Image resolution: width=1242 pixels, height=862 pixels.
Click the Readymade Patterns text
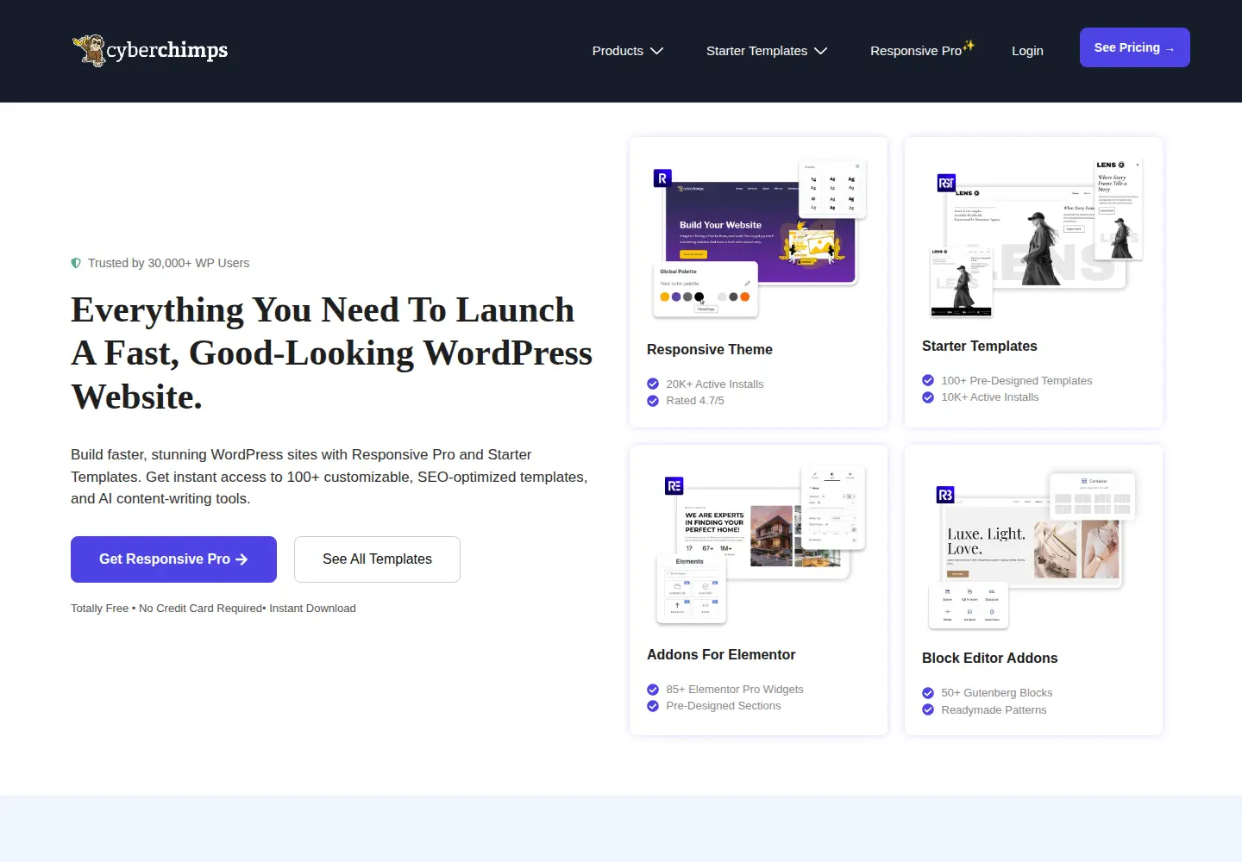click(994, 710)
